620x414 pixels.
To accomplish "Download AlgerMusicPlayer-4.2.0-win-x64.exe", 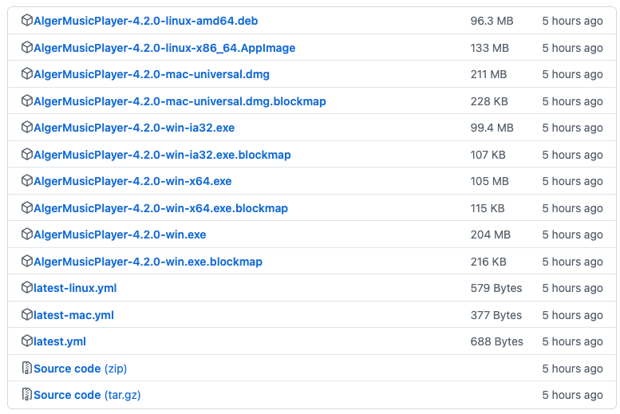I will point(132,181).
